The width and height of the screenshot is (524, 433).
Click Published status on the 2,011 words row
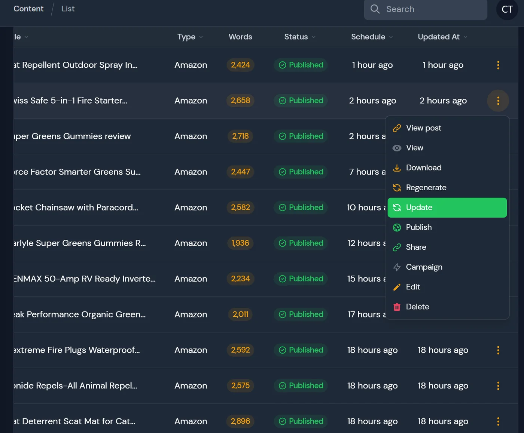(x=301, y=314)
